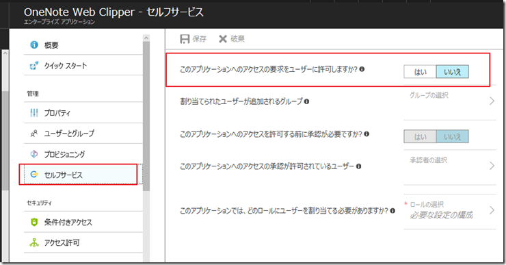Screen dimensions: 506x265
Task: Click the 承認者の選択 field
Action: (x=450, y=167)
